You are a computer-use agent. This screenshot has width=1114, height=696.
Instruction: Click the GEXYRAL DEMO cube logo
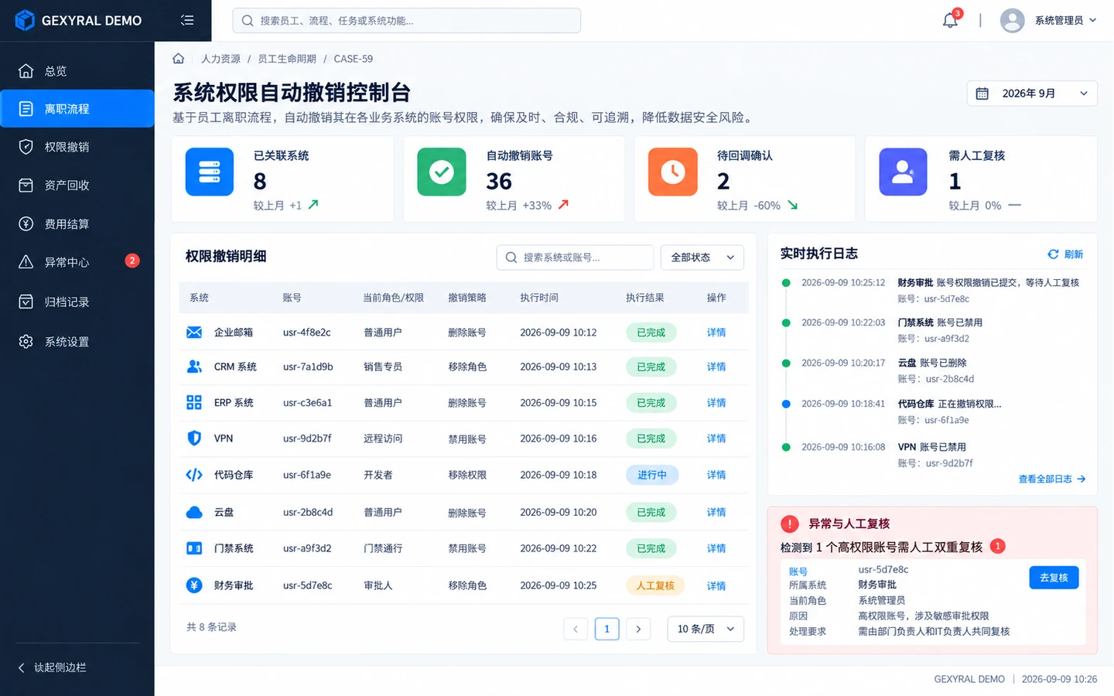click(25, 20)
